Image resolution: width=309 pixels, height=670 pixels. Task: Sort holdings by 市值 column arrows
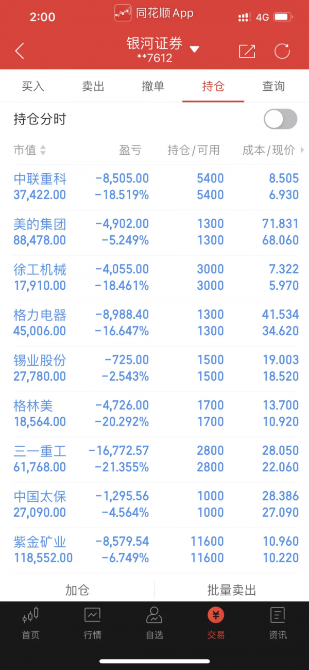pos(43,150)
